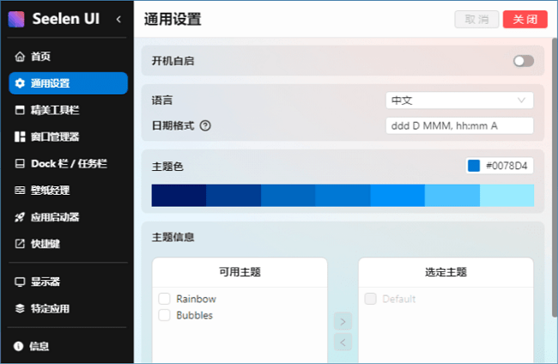Click the 日期格式 date format input field
The height and width of the screenshot is (364, 558).
click(x=459, y=126)
